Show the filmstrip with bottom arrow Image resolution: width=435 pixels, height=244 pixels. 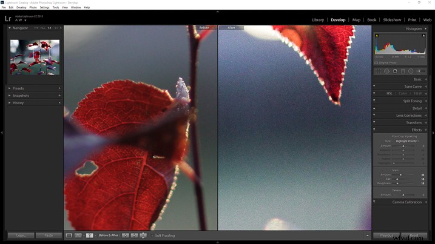[x=217, y=242]
